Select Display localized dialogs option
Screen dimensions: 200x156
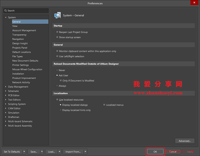coord(61,105)
